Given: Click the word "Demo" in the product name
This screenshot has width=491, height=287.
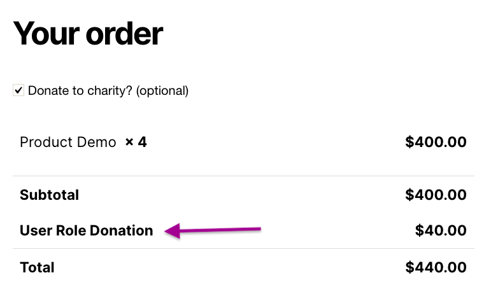Looking at the screenshot, I should [99, 142].
